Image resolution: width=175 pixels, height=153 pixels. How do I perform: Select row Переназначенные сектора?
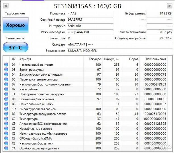click(x=86, y=79)
